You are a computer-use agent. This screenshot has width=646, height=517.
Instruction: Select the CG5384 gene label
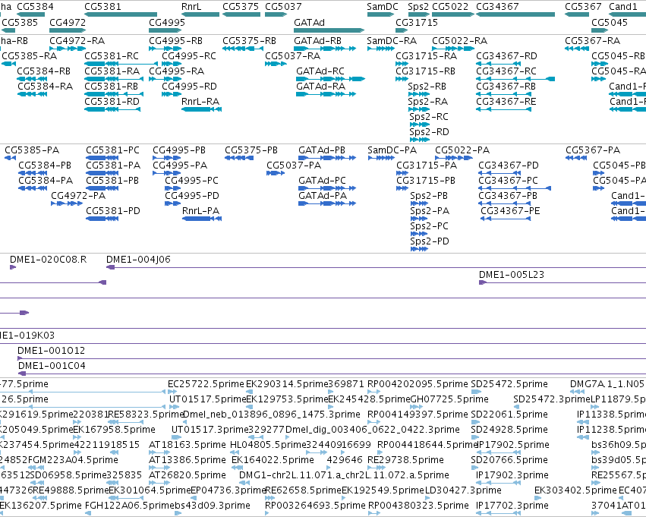click(x=35, y=7)
